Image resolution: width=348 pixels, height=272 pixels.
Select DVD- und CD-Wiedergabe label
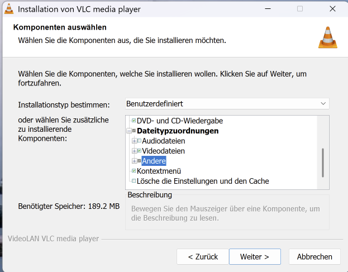pyautogui.click(x=180, y=121)
